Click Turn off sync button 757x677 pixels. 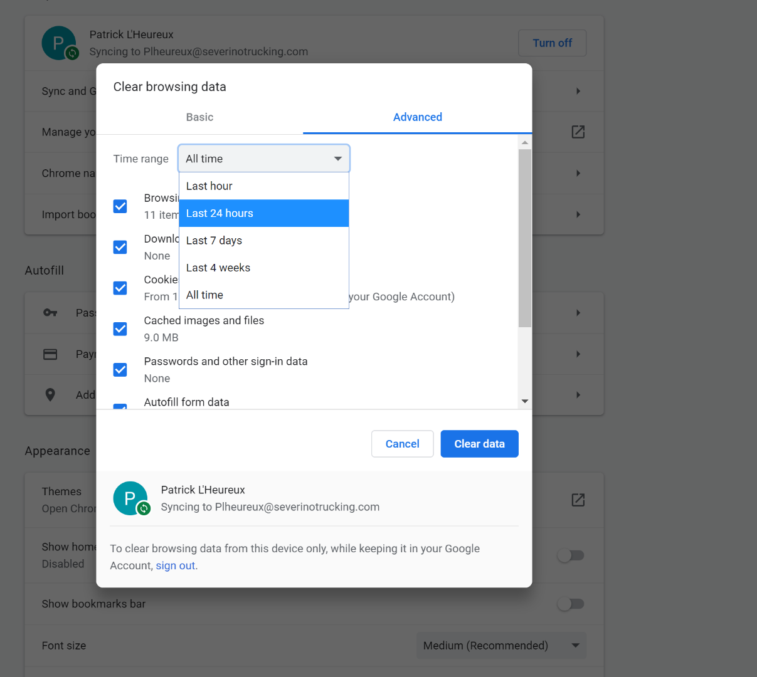pyautogui.click(x=552, y=43)
